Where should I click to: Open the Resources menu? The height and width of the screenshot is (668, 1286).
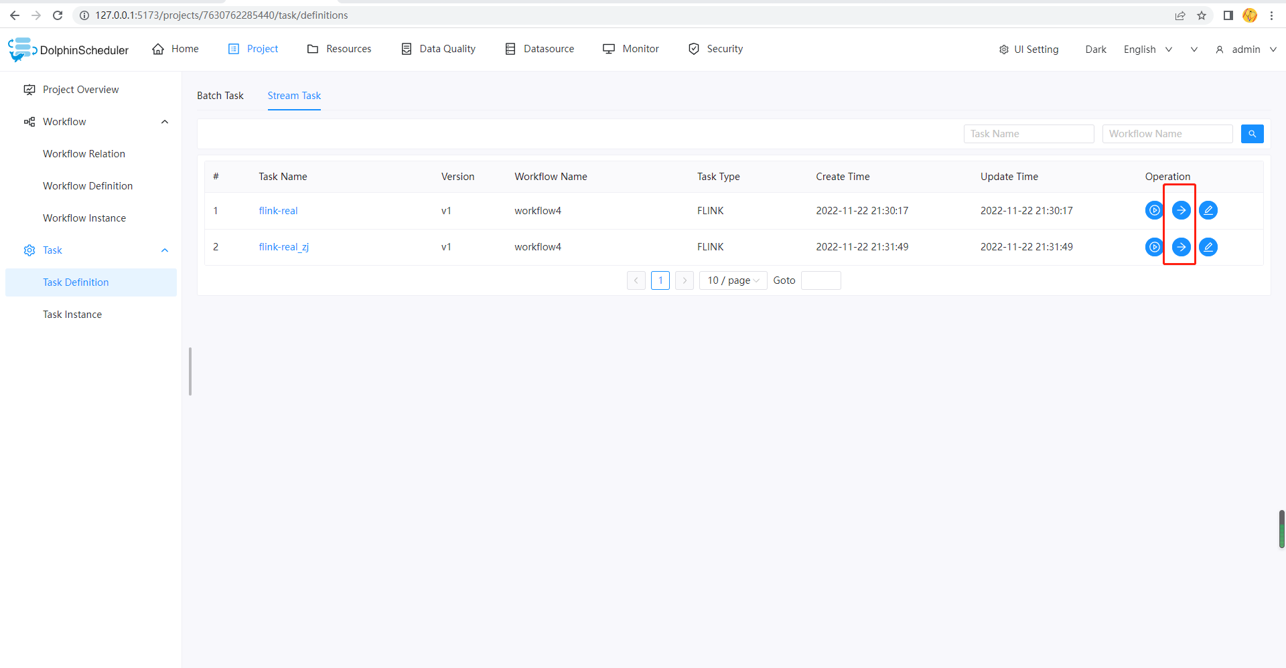(x=339, y=49)
